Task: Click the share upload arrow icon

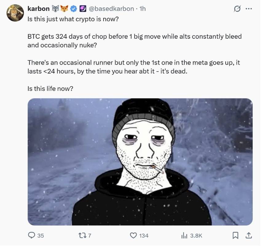Action: [248, 235]
